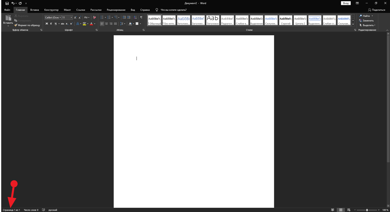Switch to Read Mode view icon
Viewport: 390px width, 212px height.
[332, 210]
